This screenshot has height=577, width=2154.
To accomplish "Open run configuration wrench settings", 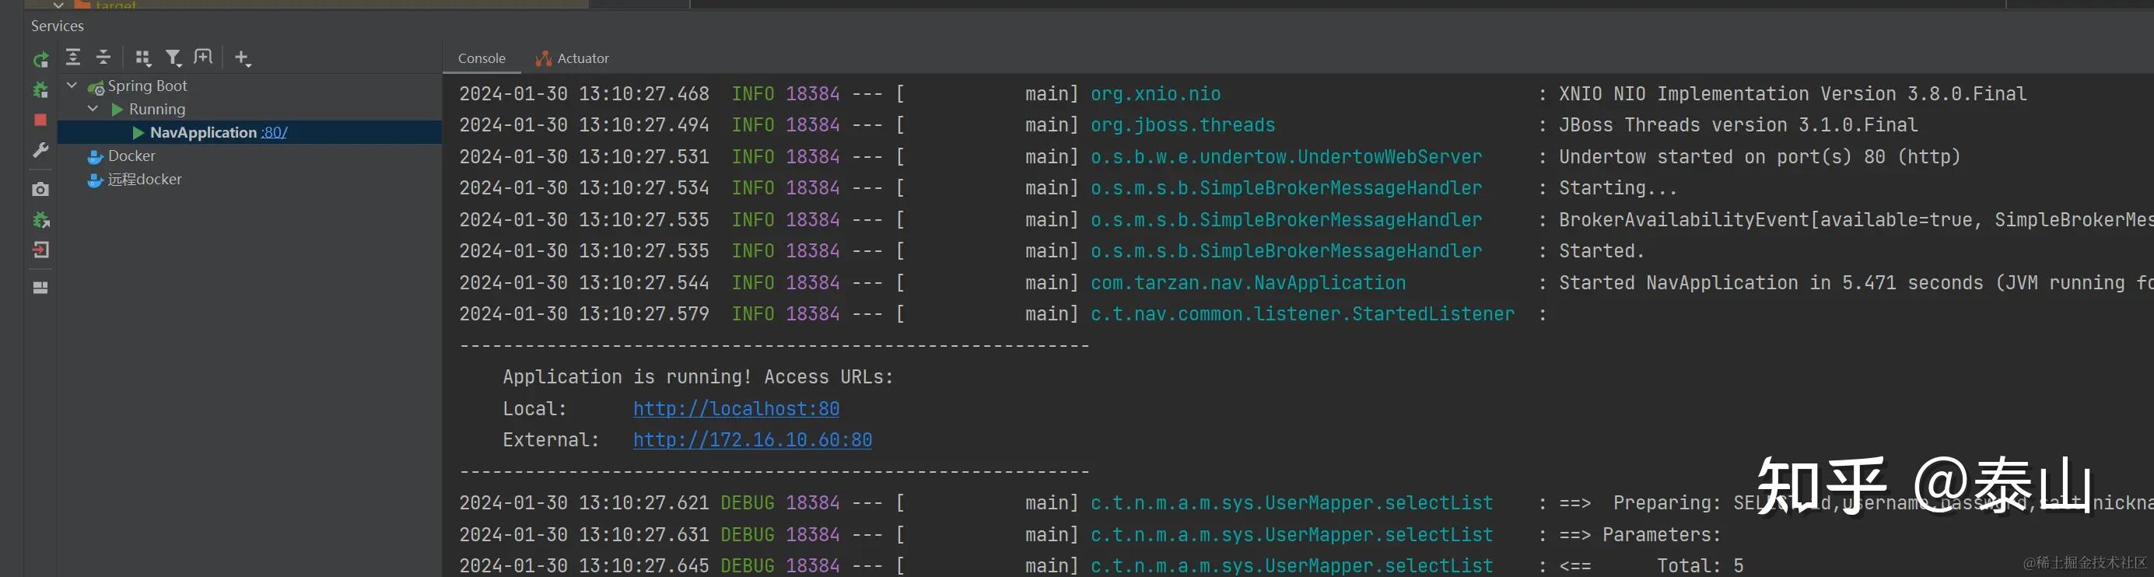I will tap(40, 151).
